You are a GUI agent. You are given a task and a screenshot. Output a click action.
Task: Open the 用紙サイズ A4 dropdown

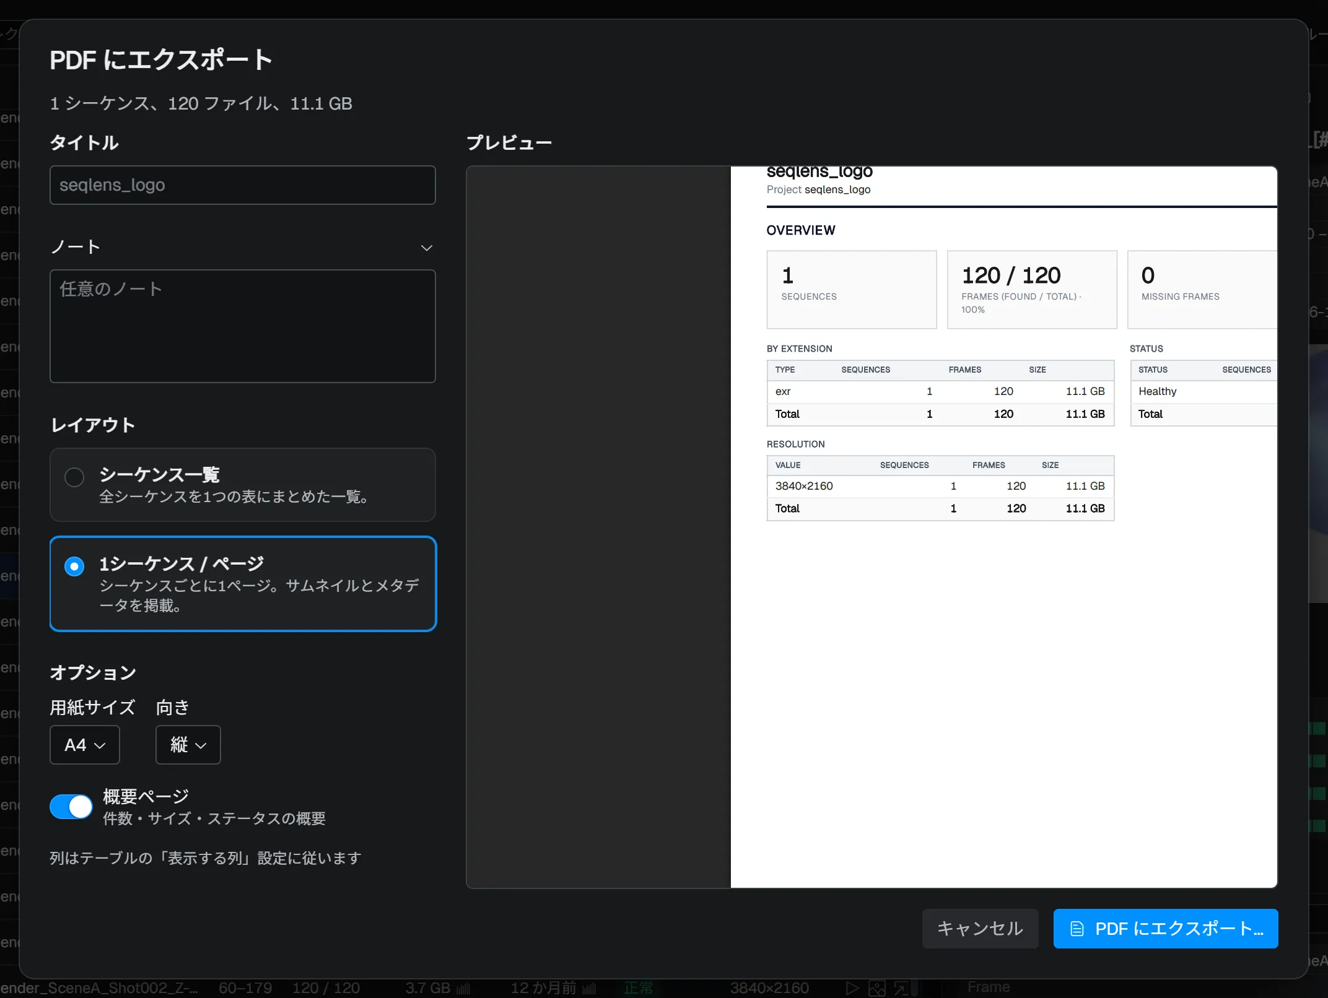(x=85, y=745)
